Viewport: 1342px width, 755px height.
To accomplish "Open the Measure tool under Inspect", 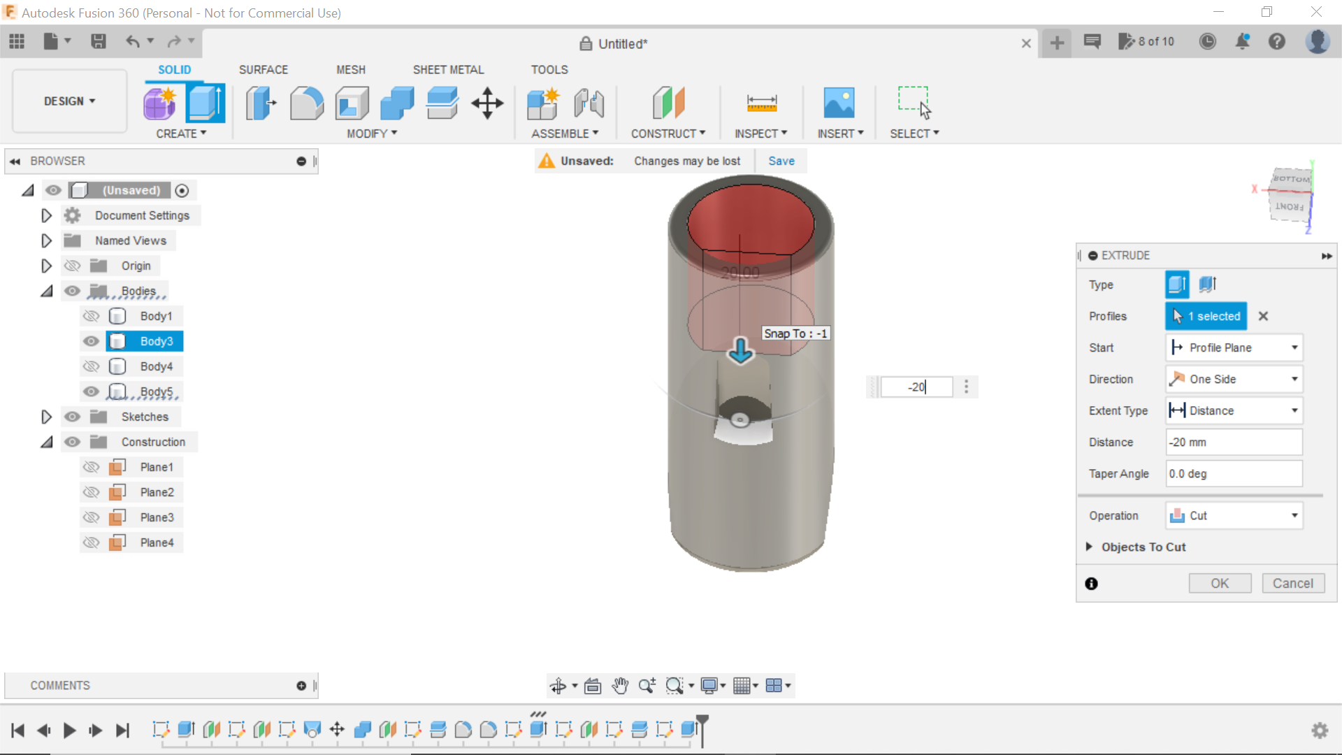I will 762,103.
